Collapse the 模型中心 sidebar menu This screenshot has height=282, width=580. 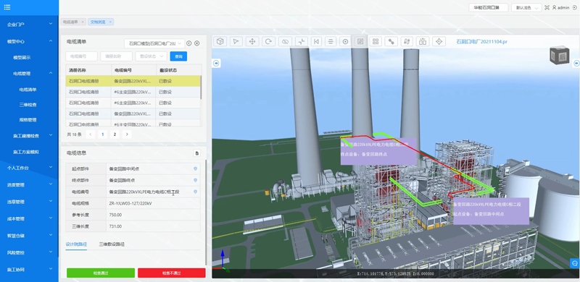click(29, 41)
